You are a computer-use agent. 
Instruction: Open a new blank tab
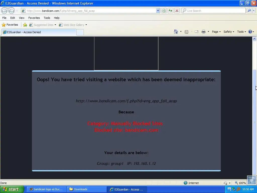[80, 32]
